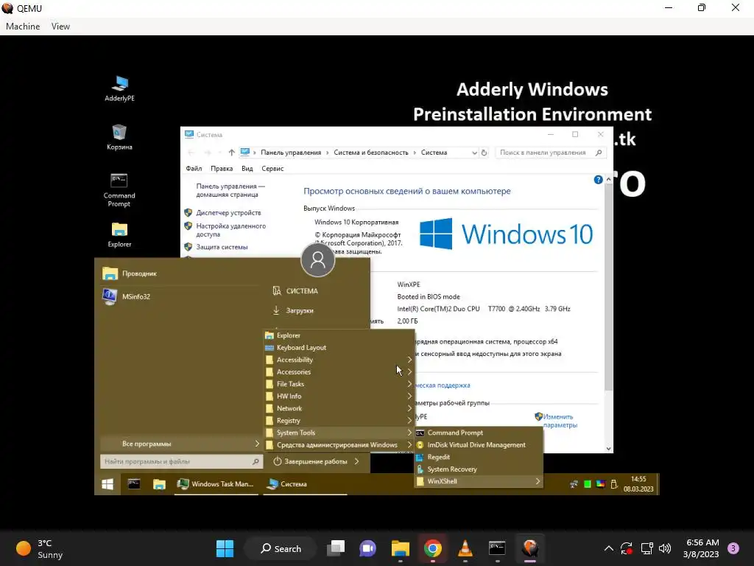Image resolution: width=754 pixels, height=566 pixels.
Task: Open address bar history dropdown
Action: 474,153
